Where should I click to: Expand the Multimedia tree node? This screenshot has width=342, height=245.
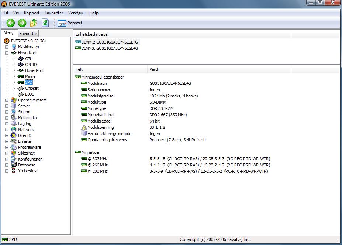point(7,118)
